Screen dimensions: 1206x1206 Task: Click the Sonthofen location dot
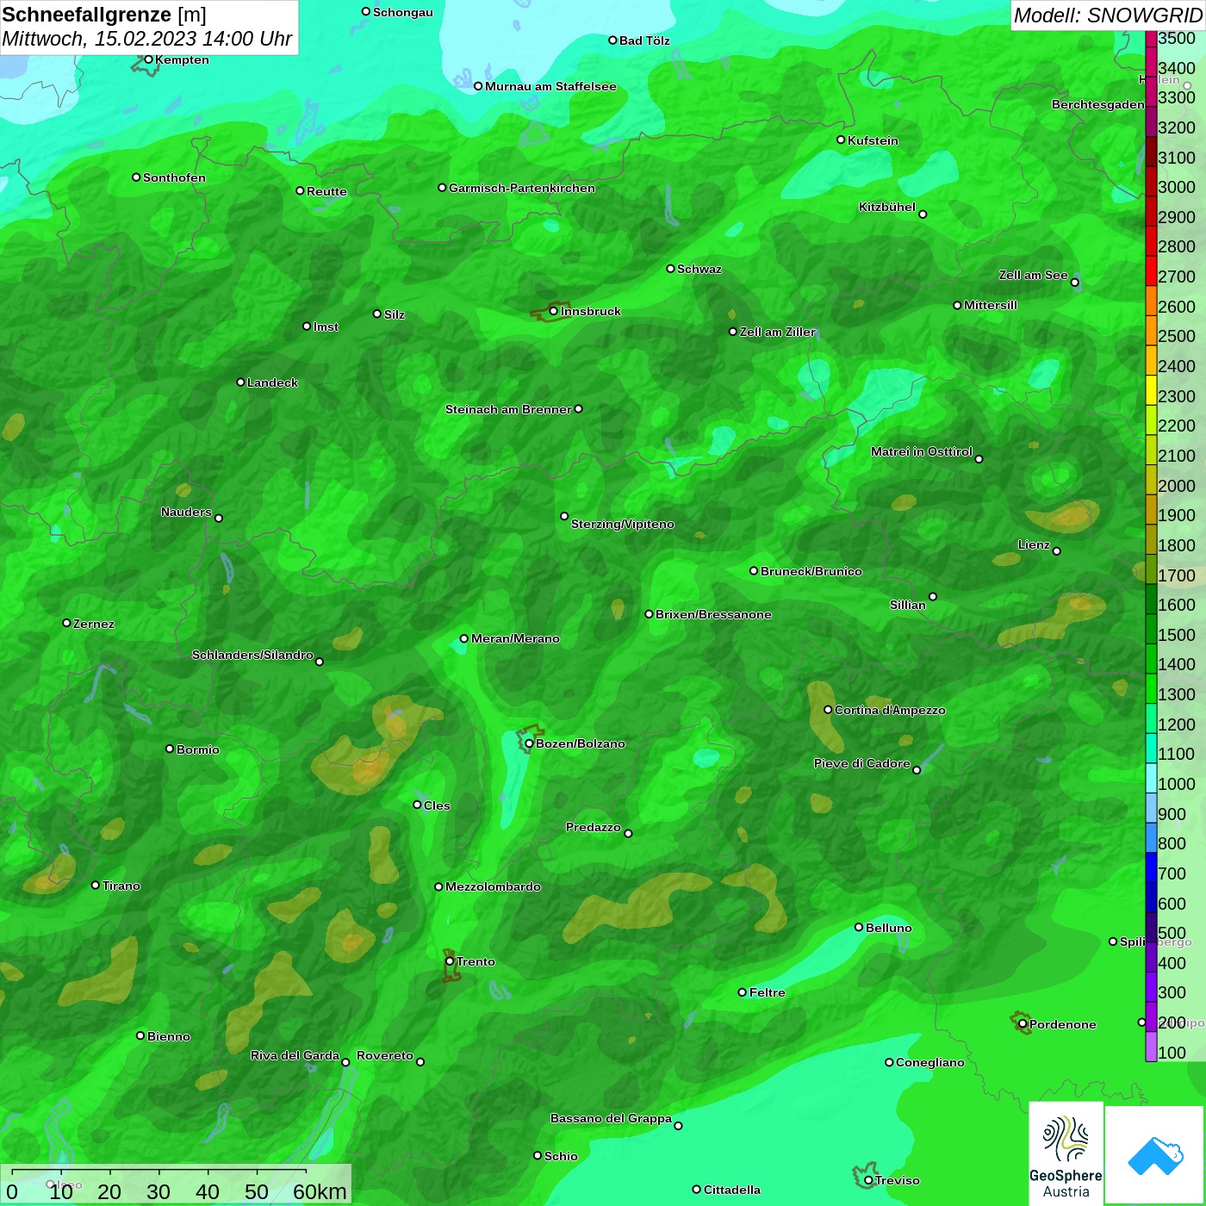pyautogui.click(x=136, y=177)
